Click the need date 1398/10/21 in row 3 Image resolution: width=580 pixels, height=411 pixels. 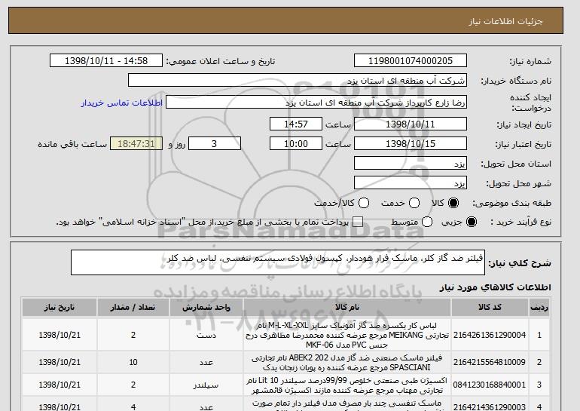coord(60,385)
